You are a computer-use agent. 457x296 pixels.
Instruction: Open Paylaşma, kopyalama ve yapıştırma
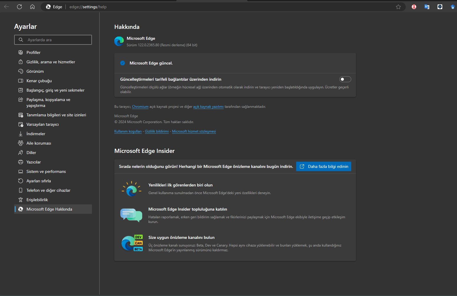coord(53,102)
